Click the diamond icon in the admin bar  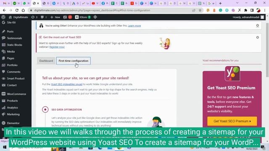pos(95,17)
